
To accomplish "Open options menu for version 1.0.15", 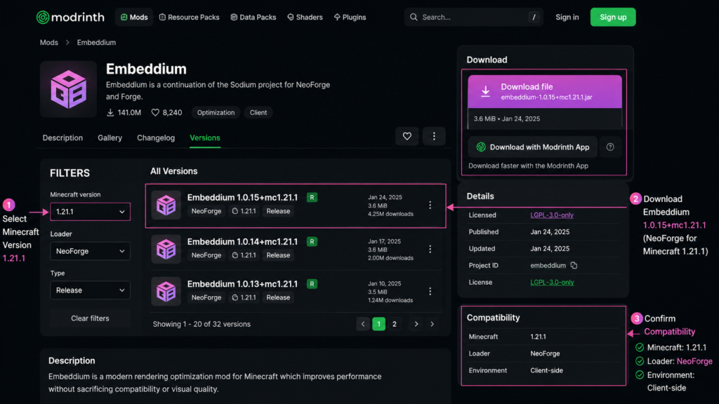I will pyautogui.click(x=430, y=205).
